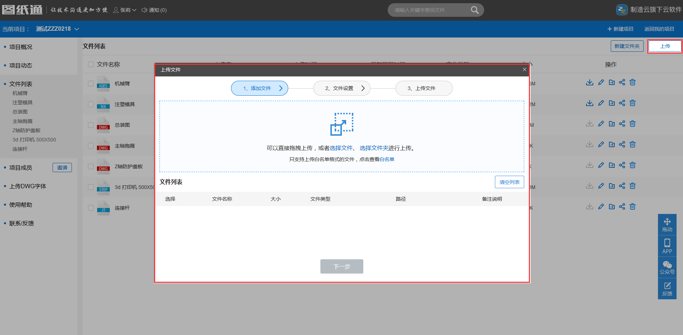Click 新建项目 in the header
The image size is (683, 335).
click(x=620, y=29)
